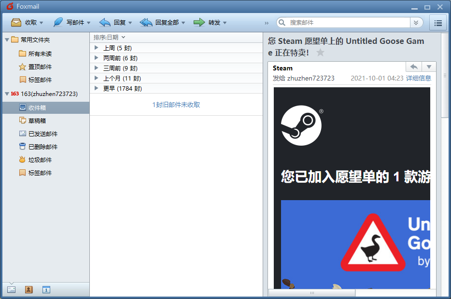Select the 置顶邮件 starred folder
Viewport: 451px width, 299px height.
tap(46, 67)
